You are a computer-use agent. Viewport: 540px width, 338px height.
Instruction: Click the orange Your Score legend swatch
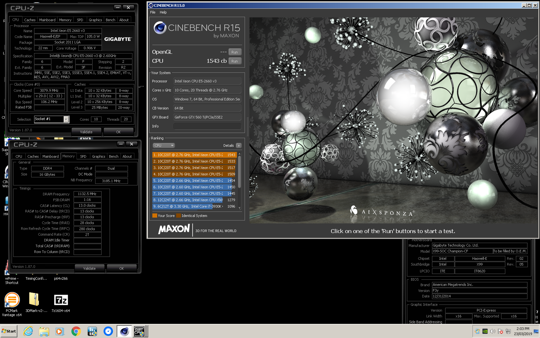point(155,216)
